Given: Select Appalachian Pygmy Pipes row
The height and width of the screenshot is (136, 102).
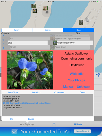Looking at the screenshot, I should click(x=70, y=39).
